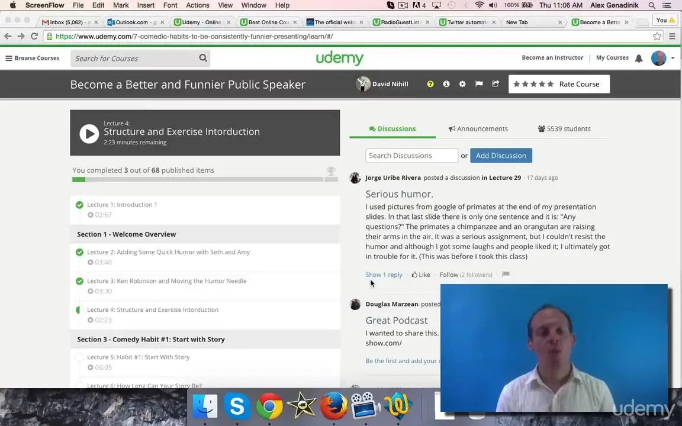Click the Add Discussion button
This screenshot has height=426, width=682.
coord(501,156)
